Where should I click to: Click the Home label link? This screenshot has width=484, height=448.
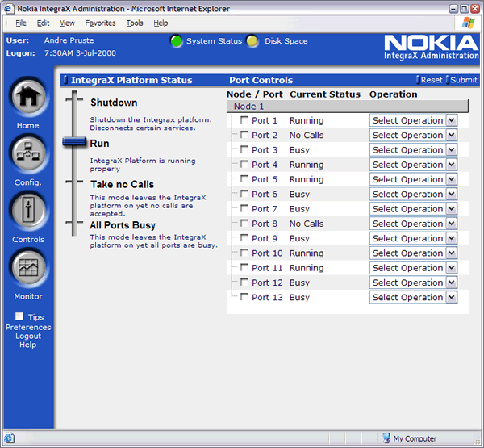[28, 126]
